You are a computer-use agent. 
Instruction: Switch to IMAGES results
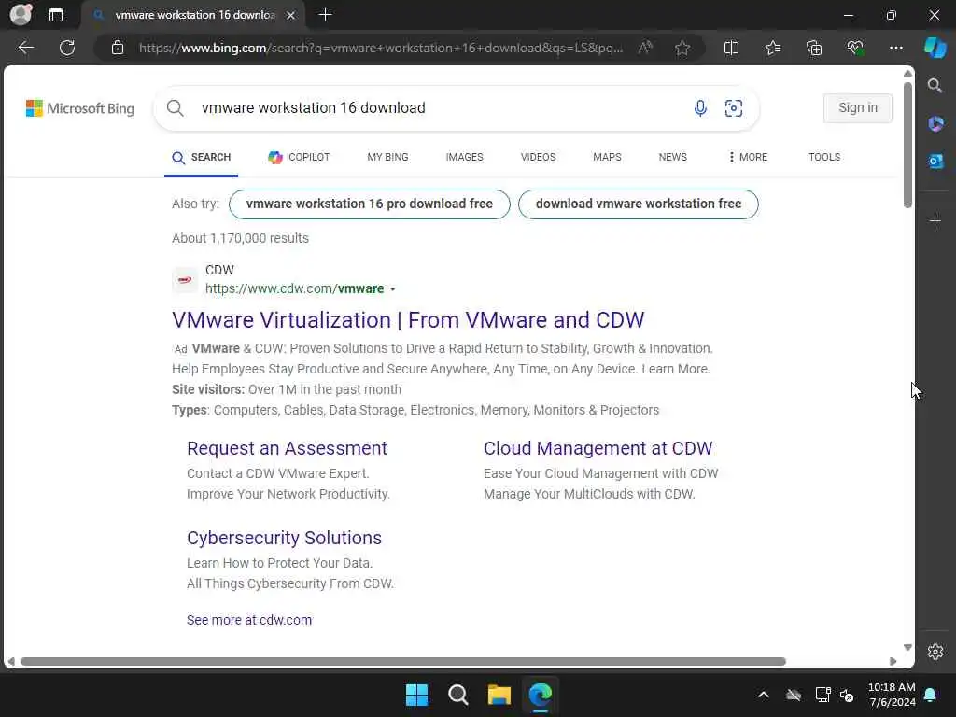click(464, 157)
